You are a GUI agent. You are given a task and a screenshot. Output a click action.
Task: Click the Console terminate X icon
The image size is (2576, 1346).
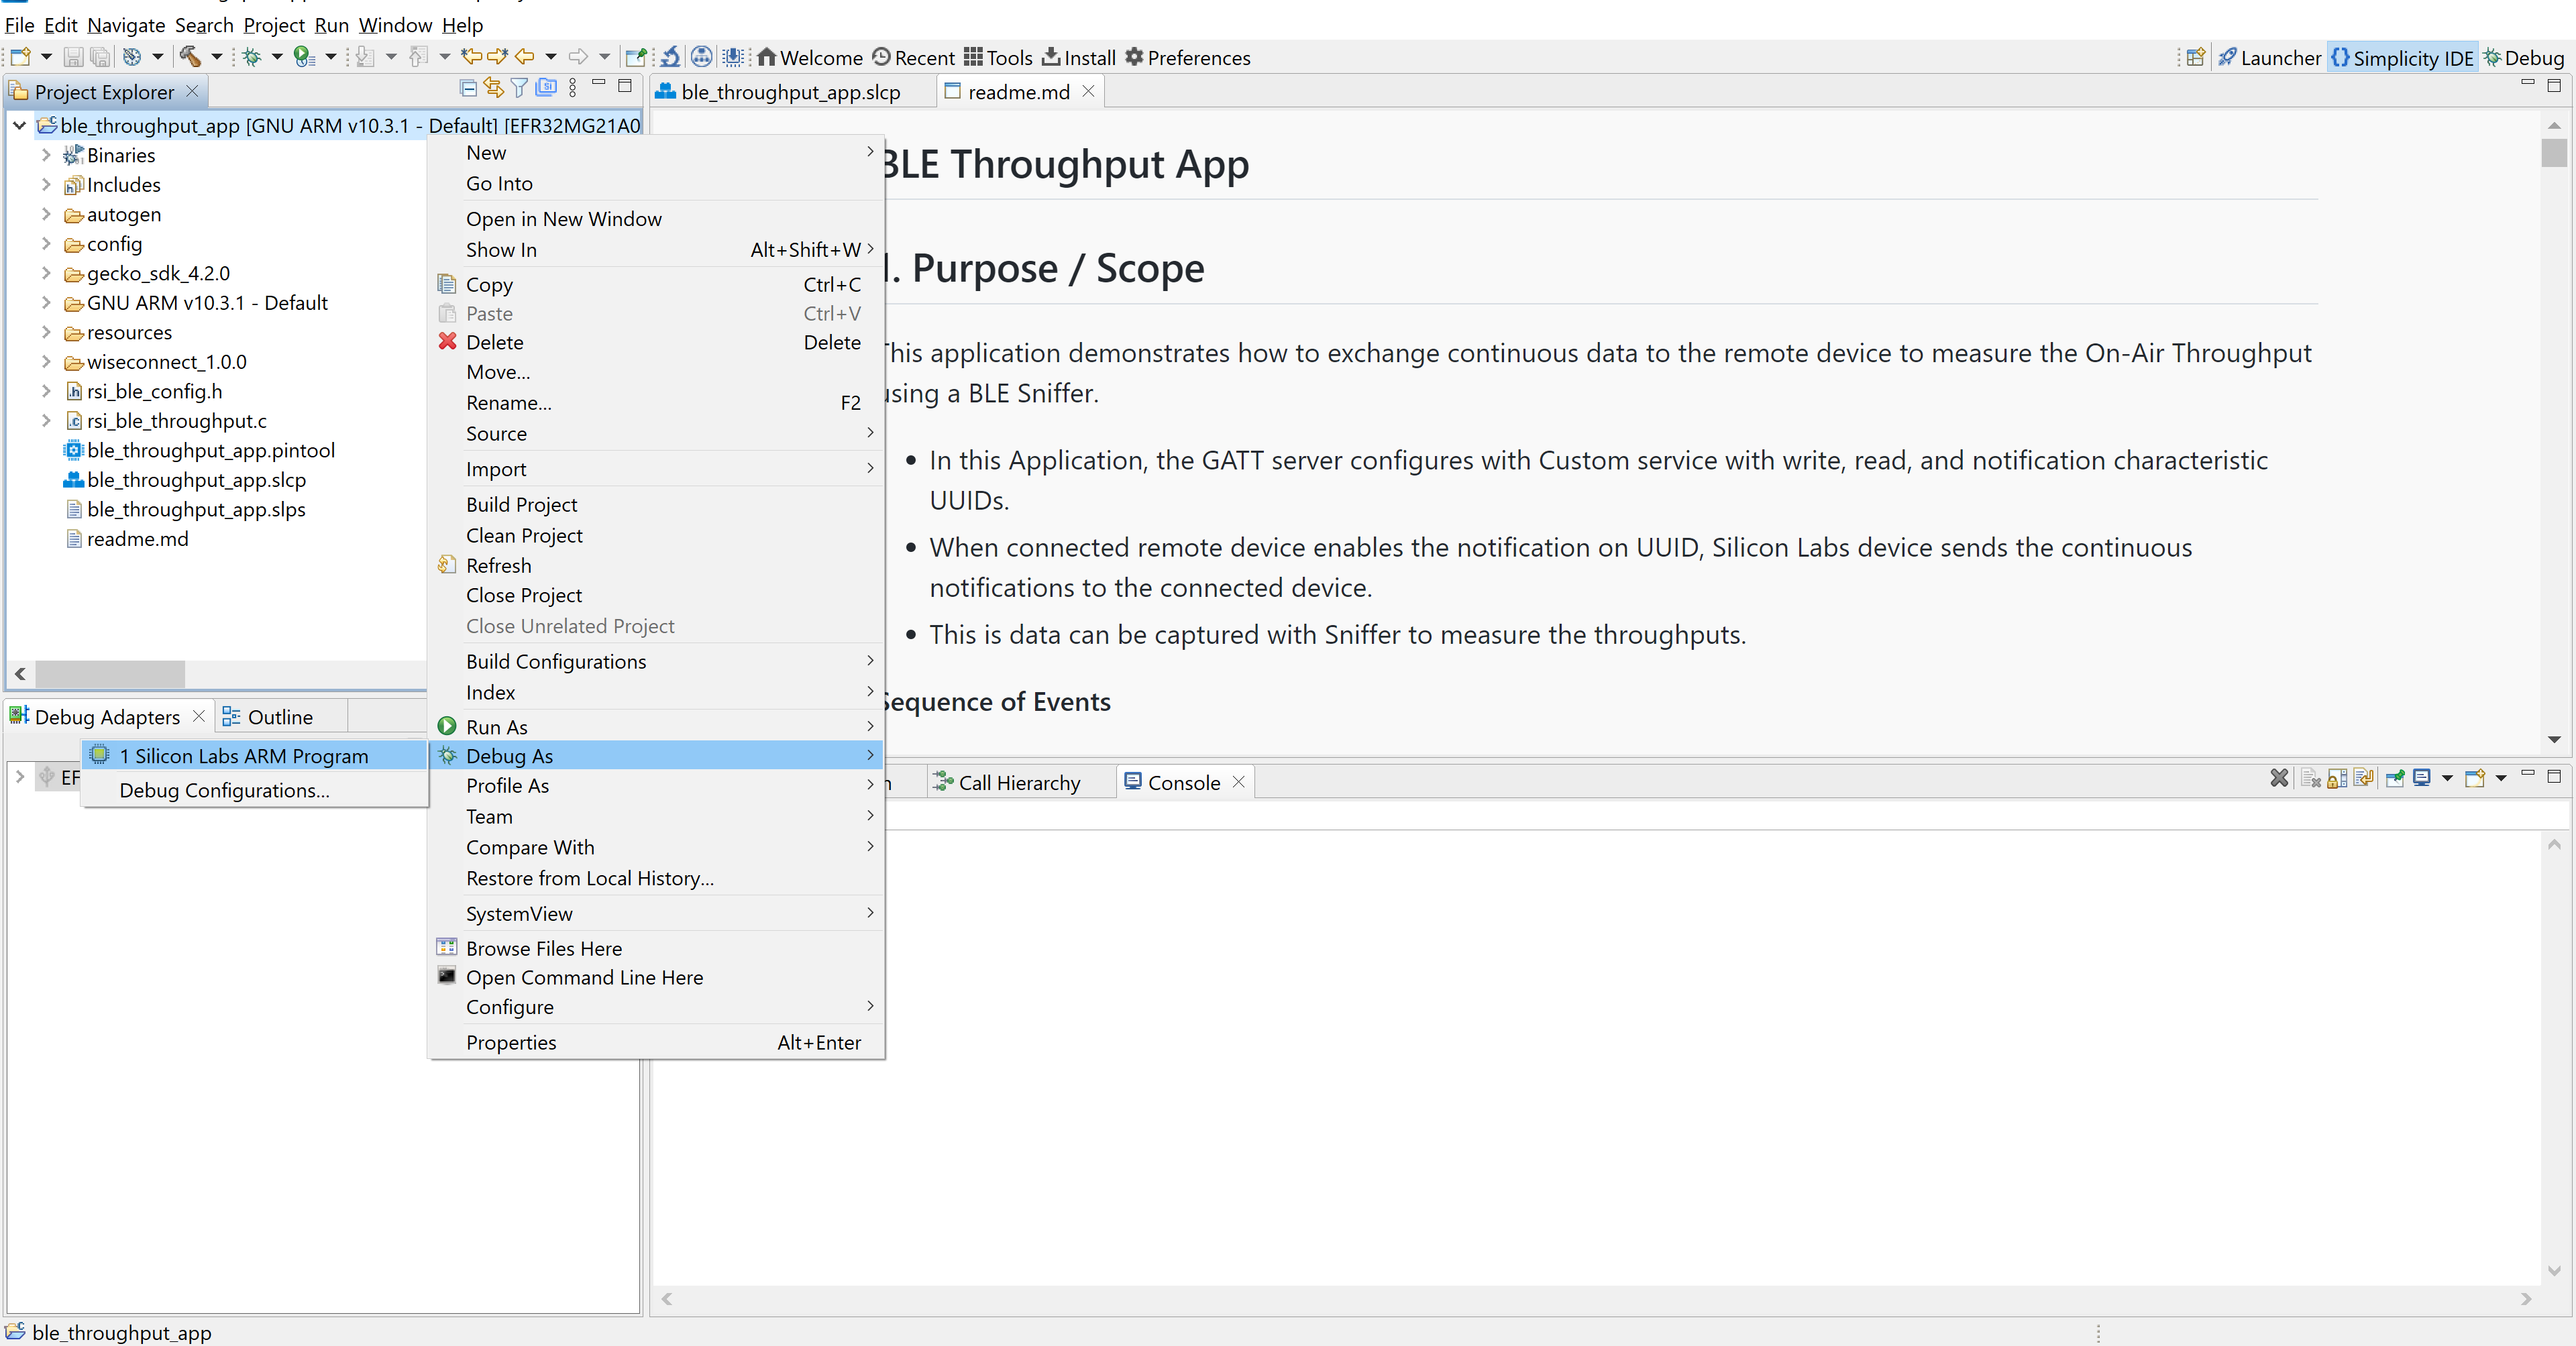(x=2279, y=778)
